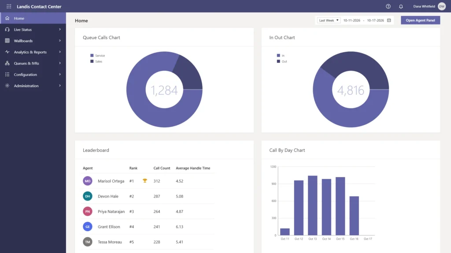Click the help question mark icon
The width and height of the screenshot is (451, 253).
pyautogui.click(x=388, y=6)
